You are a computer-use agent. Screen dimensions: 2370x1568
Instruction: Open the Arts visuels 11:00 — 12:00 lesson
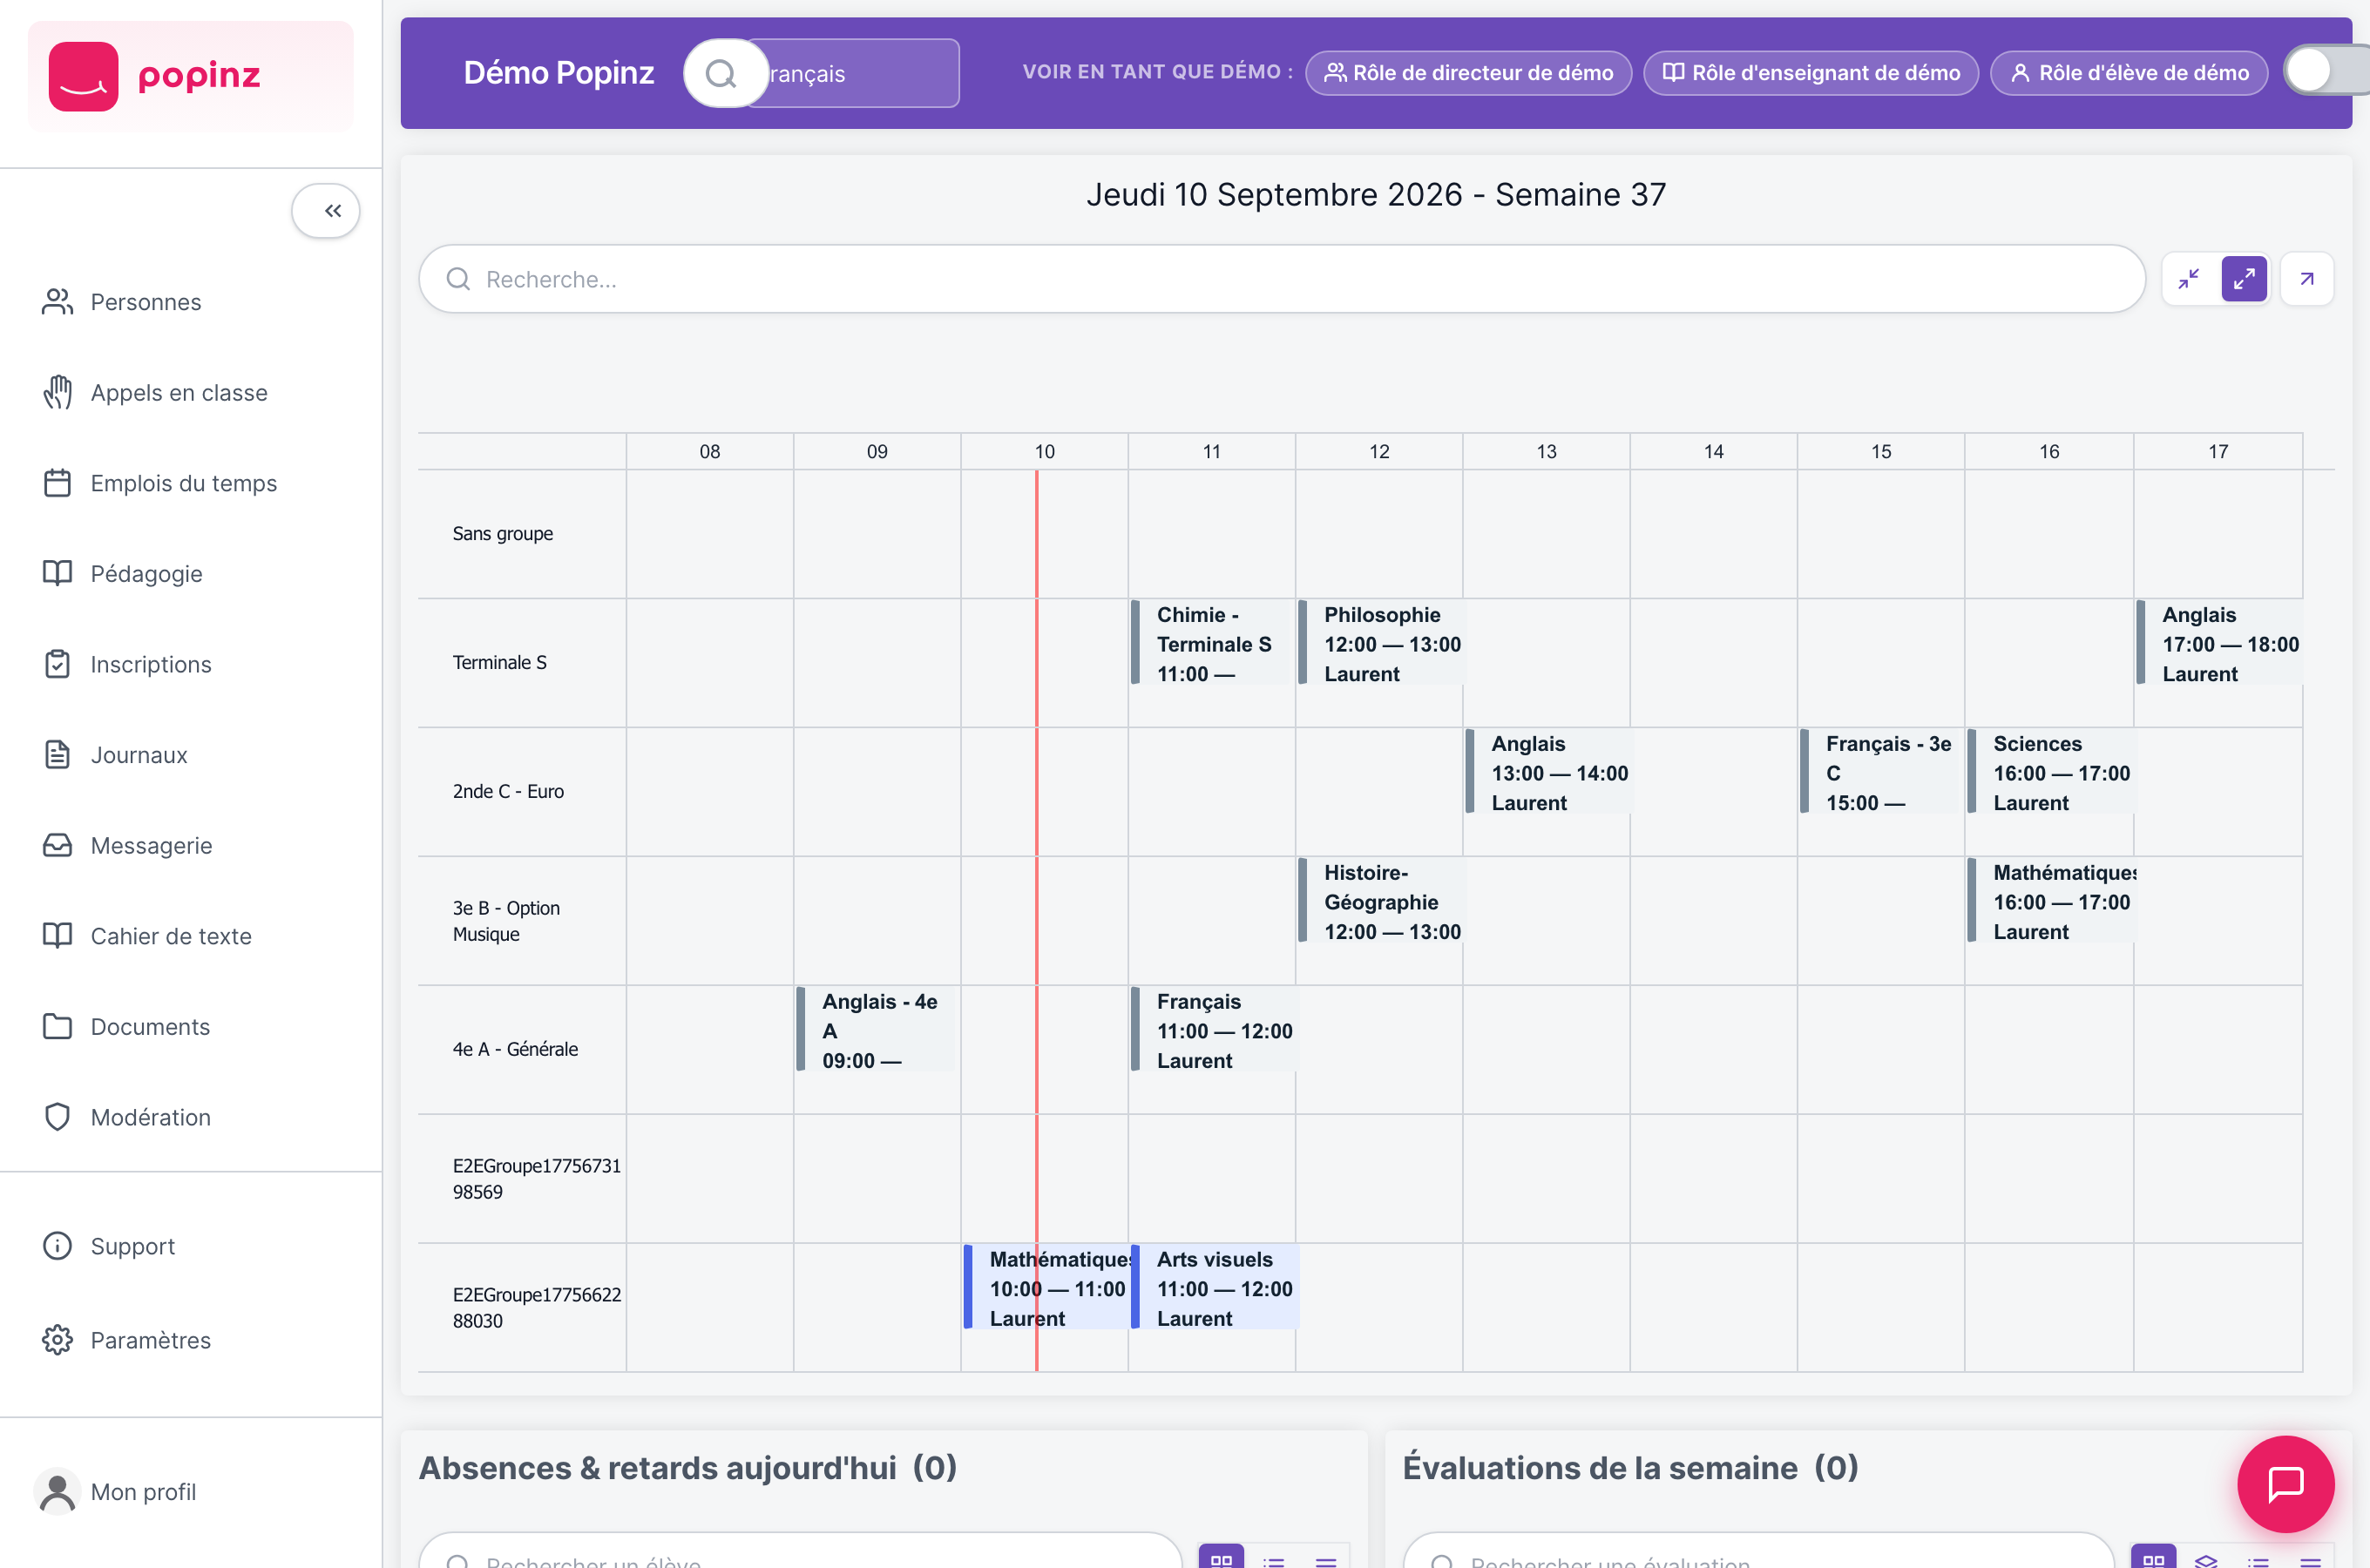point(1214,1288)
